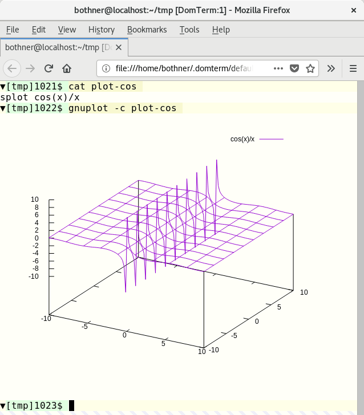Viewport: 364px width, 415px height.
Task: Collapse the 1022 gnuplot command output
Action: [x=3, y=108]
